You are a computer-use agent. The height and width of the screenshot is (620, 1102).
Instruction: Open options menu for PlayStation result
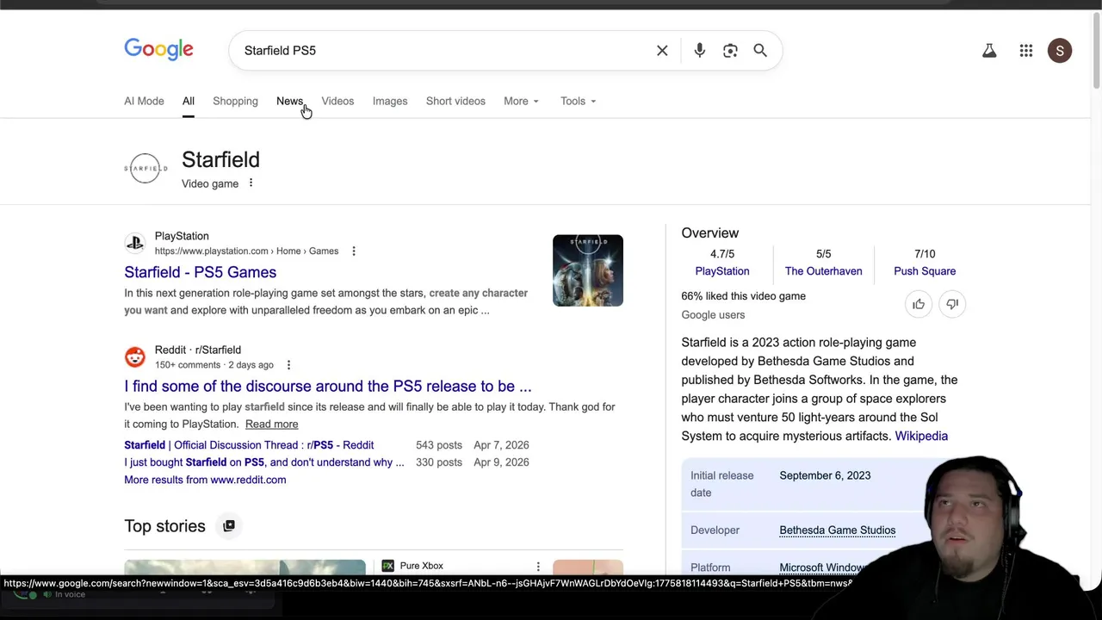coord(353,251)
